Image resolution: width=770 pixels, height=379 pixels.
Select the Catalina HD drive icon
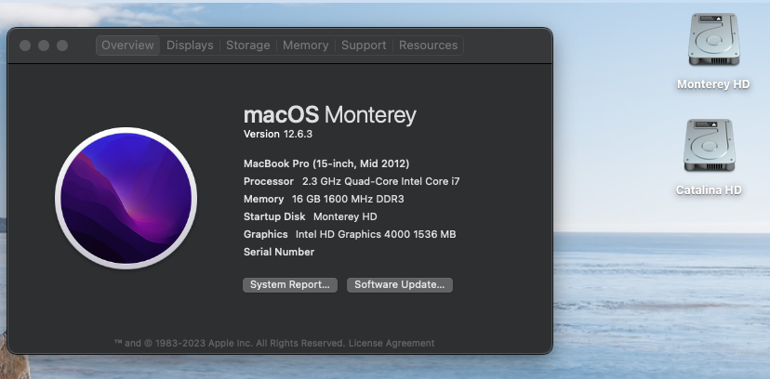click(710, 145)
